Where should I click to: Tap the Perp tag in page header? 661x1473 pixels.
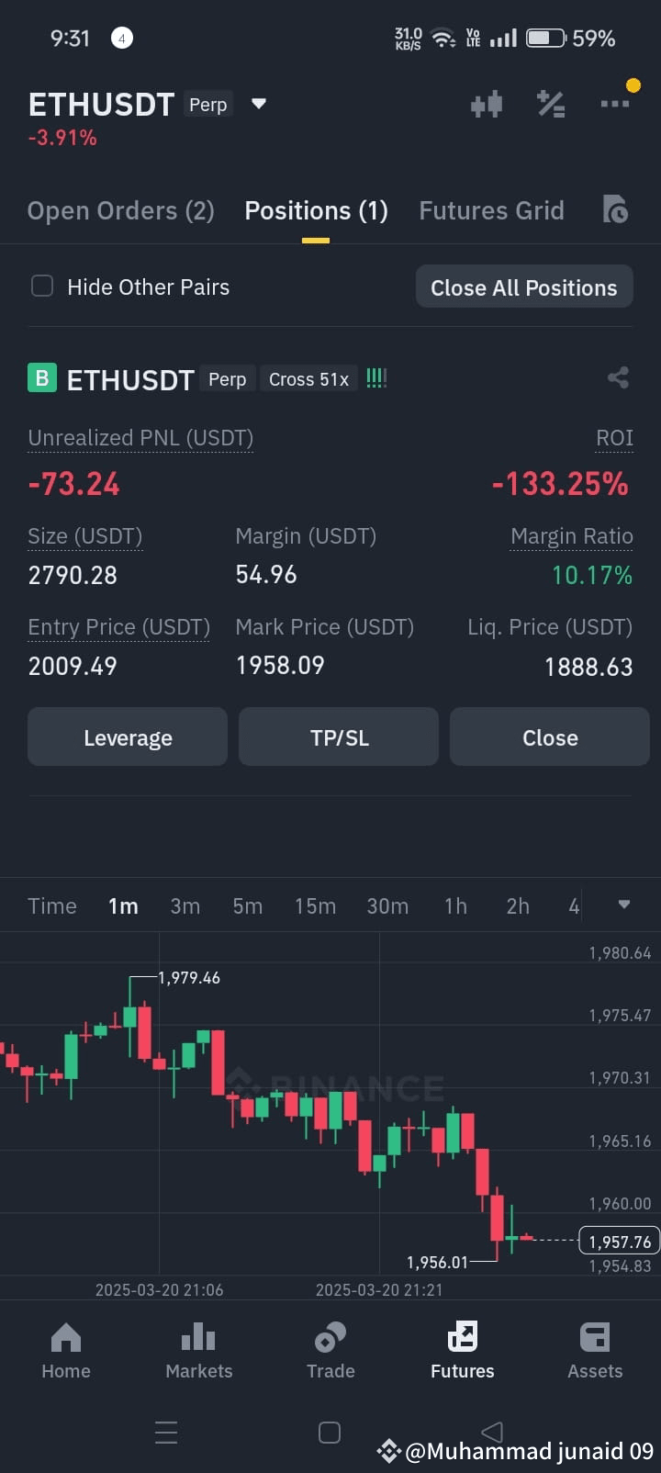[208, 105]
